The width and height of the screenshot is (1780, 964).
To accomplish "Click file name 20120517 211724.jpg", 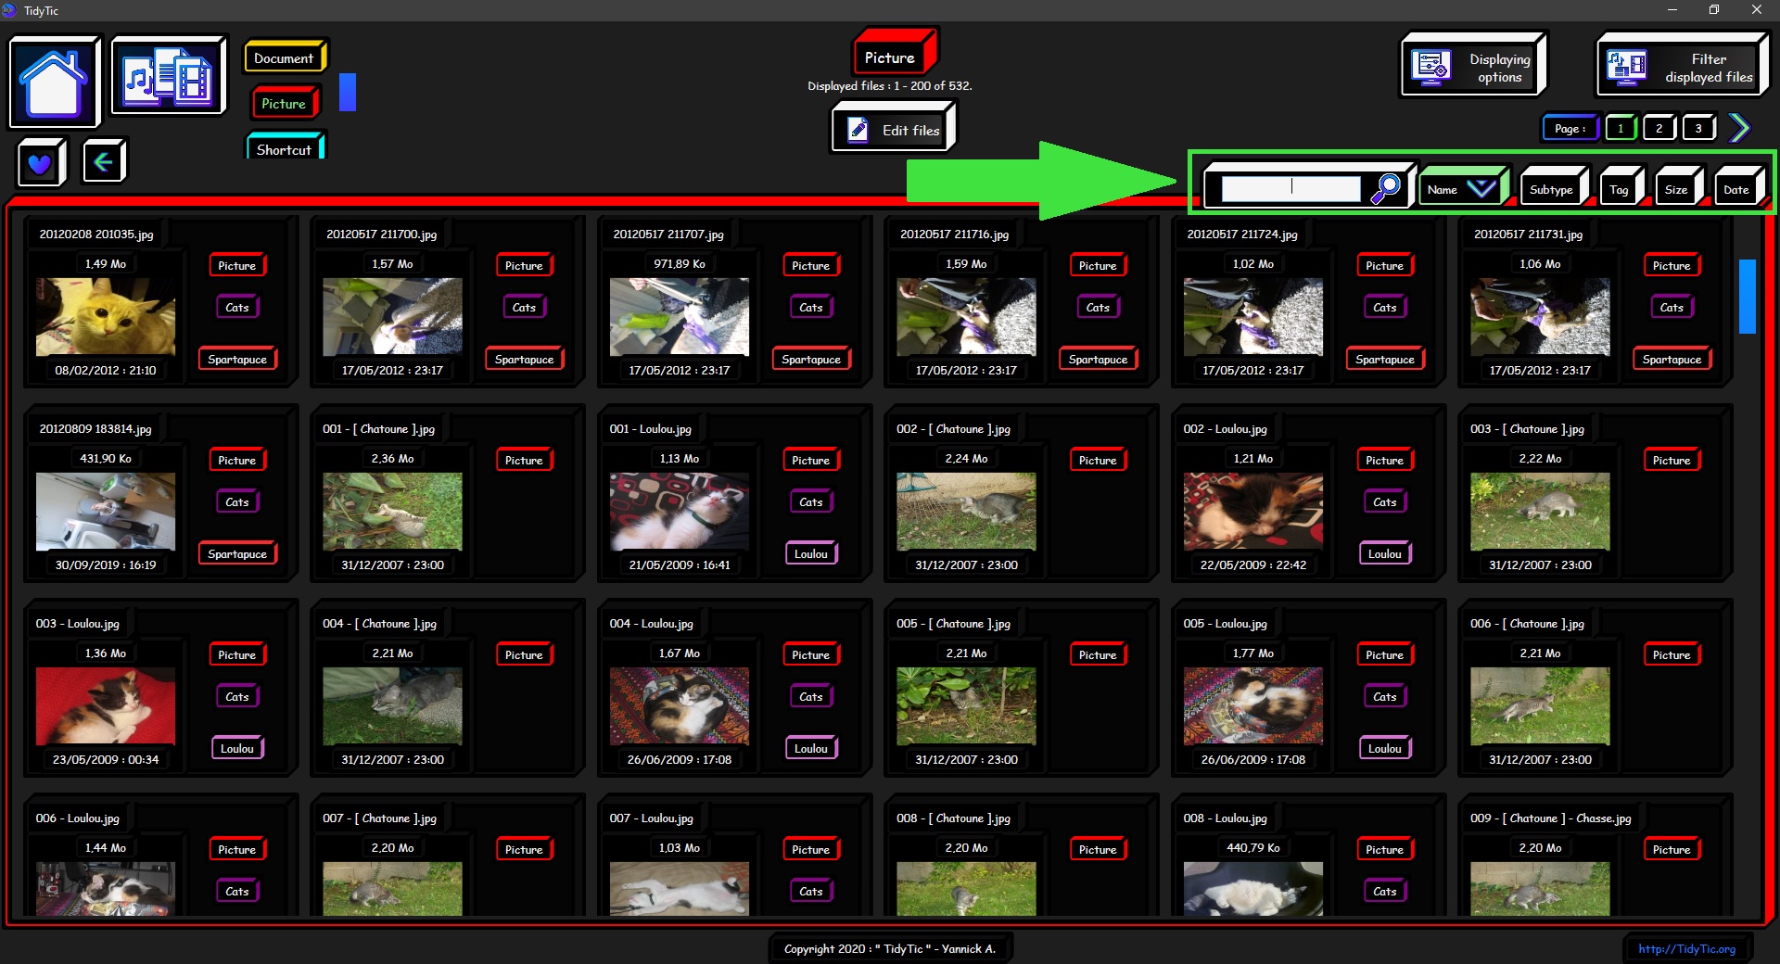I will tap(1242, 235).
